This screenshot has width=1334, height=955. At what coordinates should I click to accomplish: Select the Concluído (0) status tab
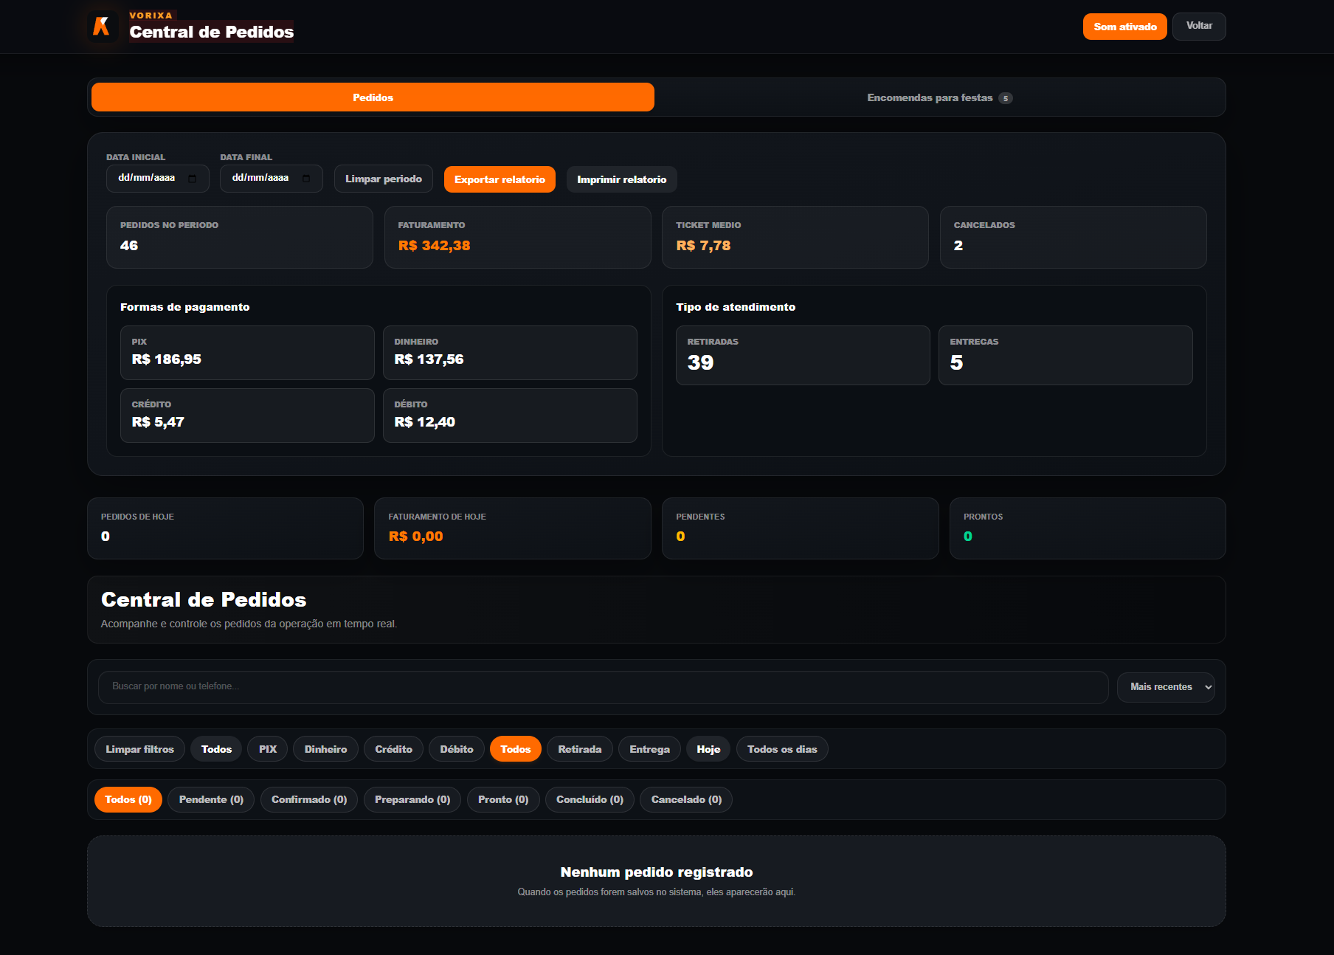tap(590, 800)
